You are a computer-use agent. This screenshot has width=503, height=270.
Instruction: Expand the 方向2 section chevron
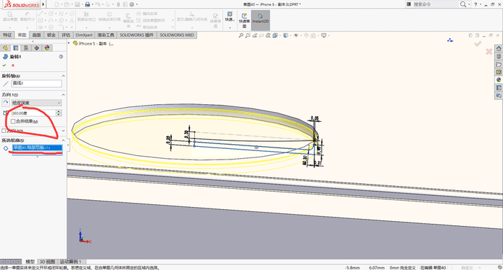click(63, 131)
